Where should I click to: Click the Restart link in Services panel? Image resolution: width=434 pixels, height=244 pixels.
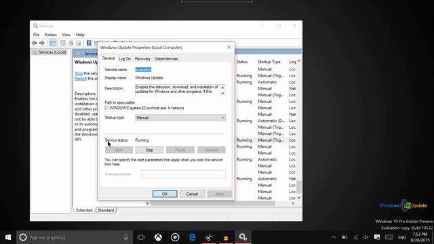coord(81,79)
